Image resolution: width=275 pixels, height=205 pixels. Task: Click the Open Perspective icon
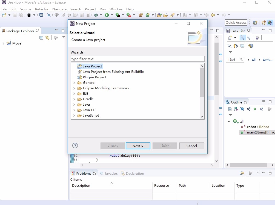point(255,23)
